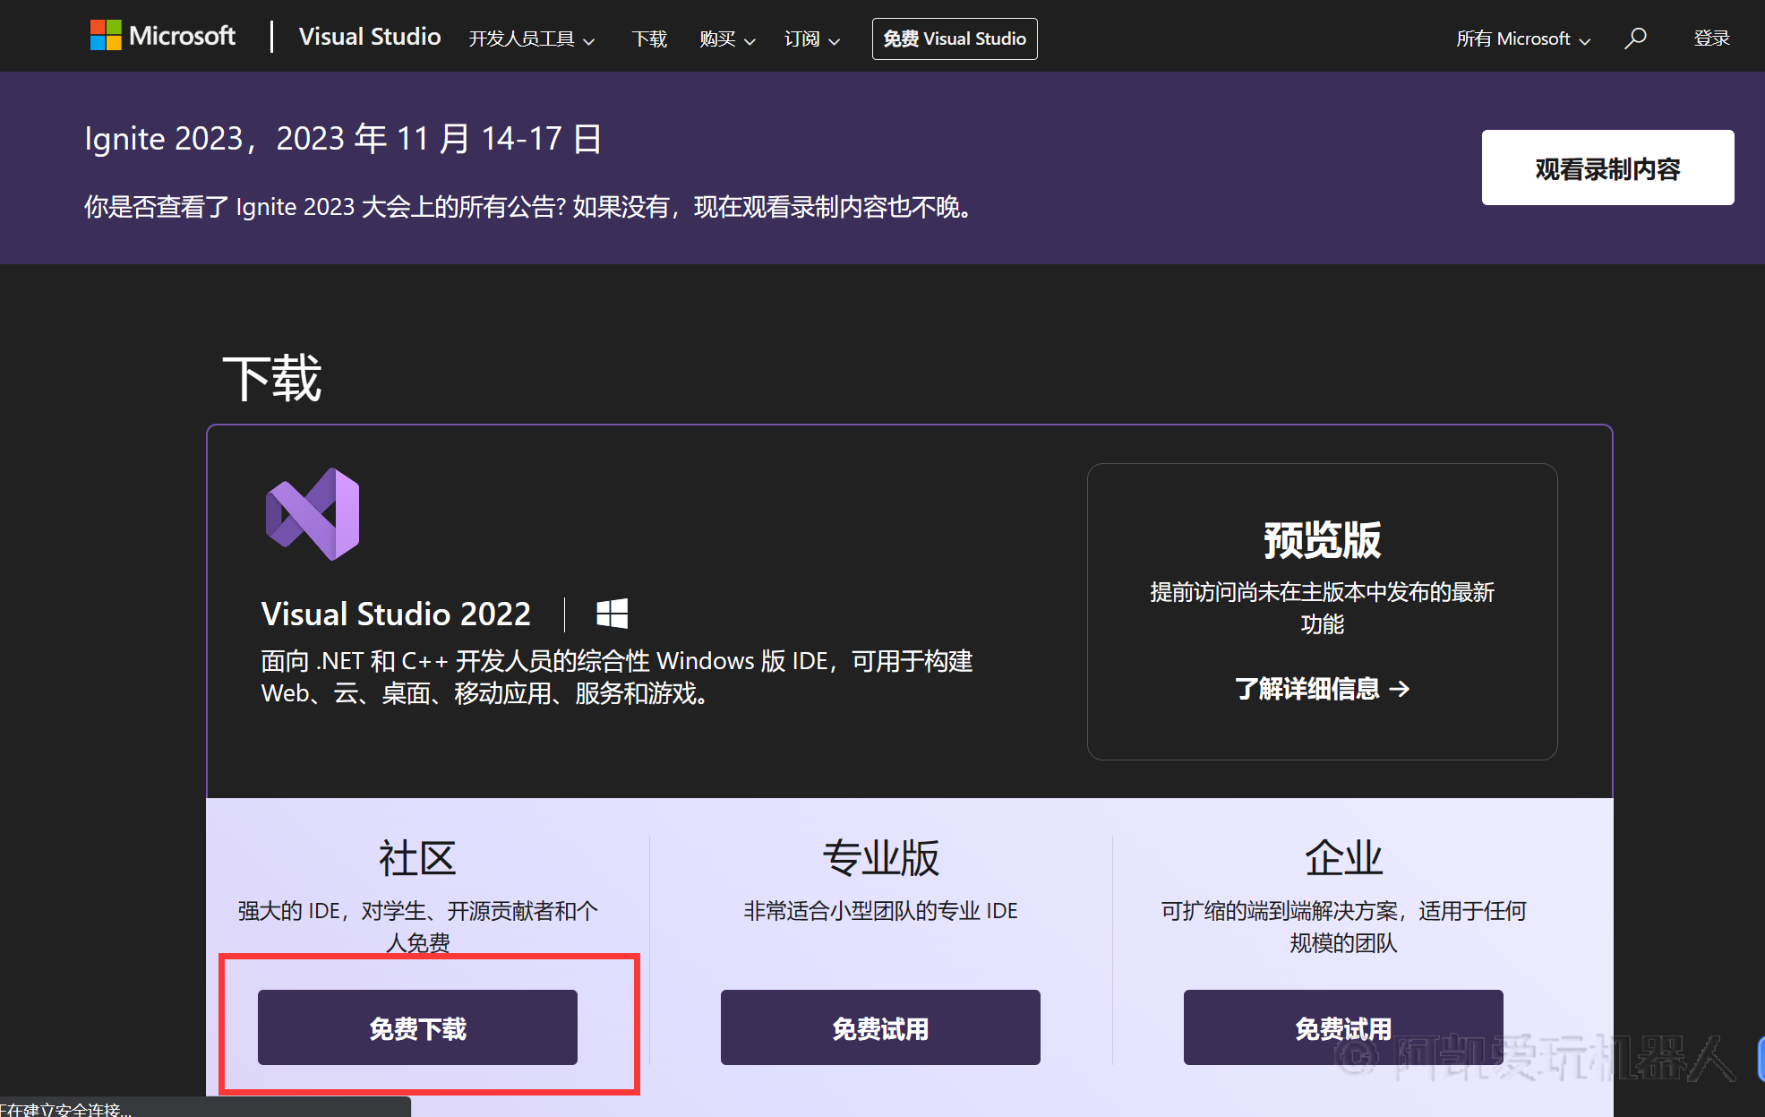Click the Microsoft logo
Screen dimensions: 1765x1117
click(163, 36)
